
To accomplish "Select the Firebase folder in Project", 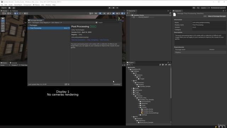I will [136, 71].
